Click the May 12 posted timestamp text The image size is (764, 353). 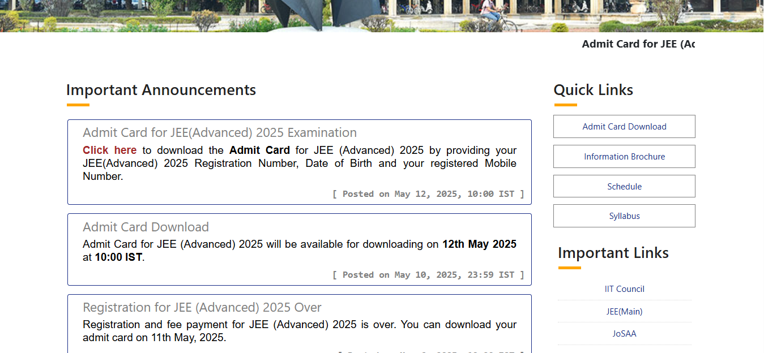(429, 193)
